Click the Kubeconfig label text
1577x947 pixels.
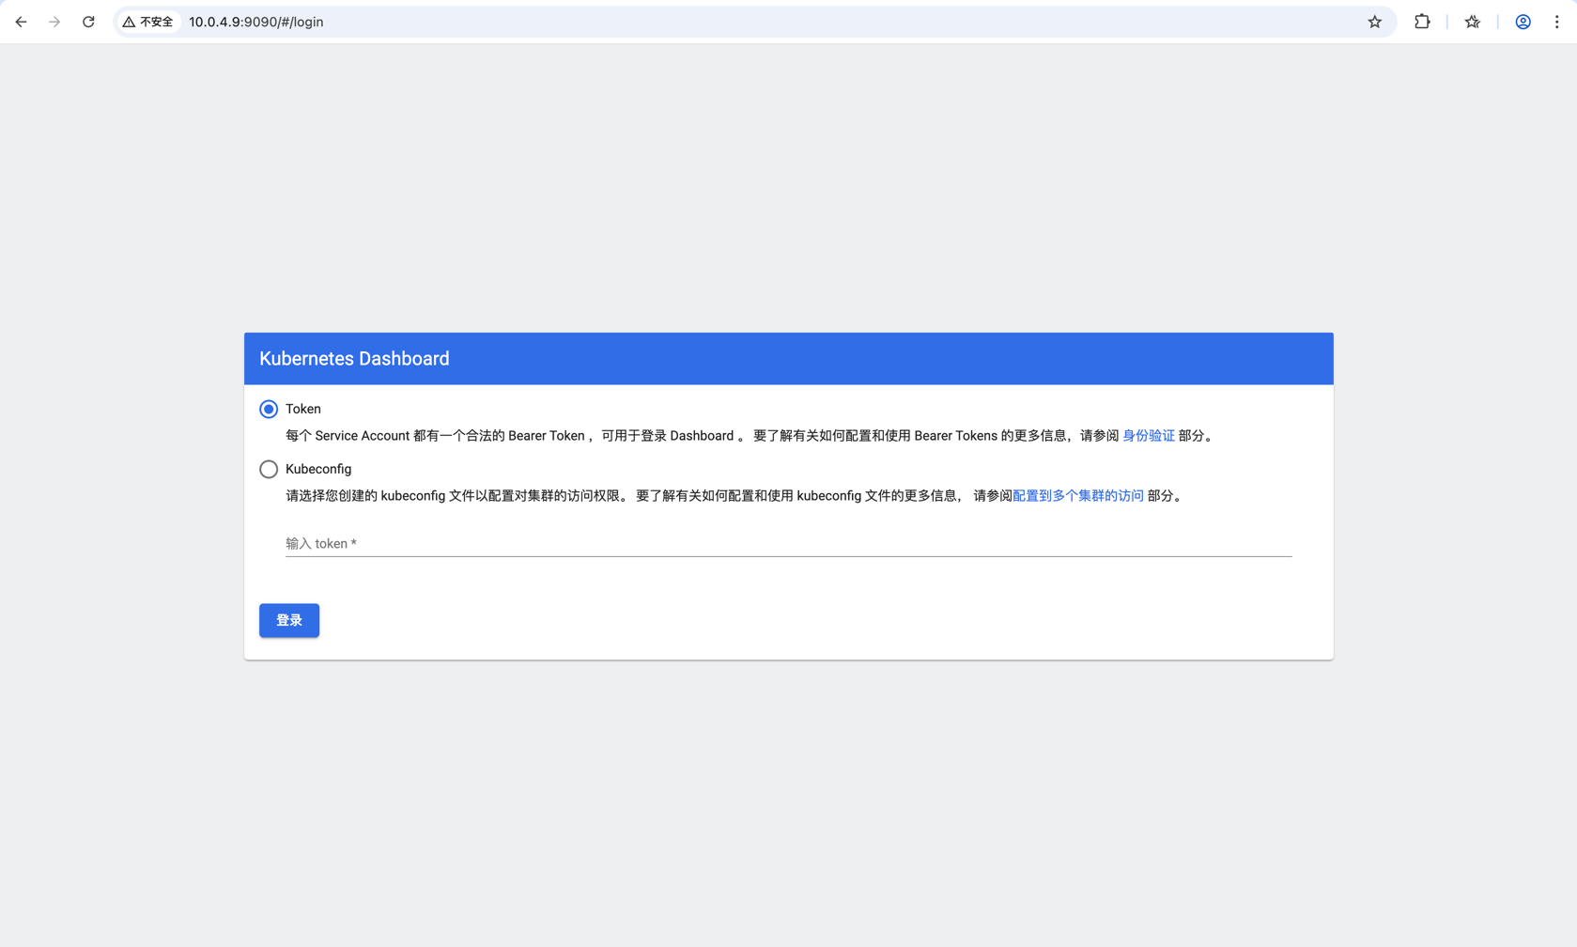tap(318, 469)
